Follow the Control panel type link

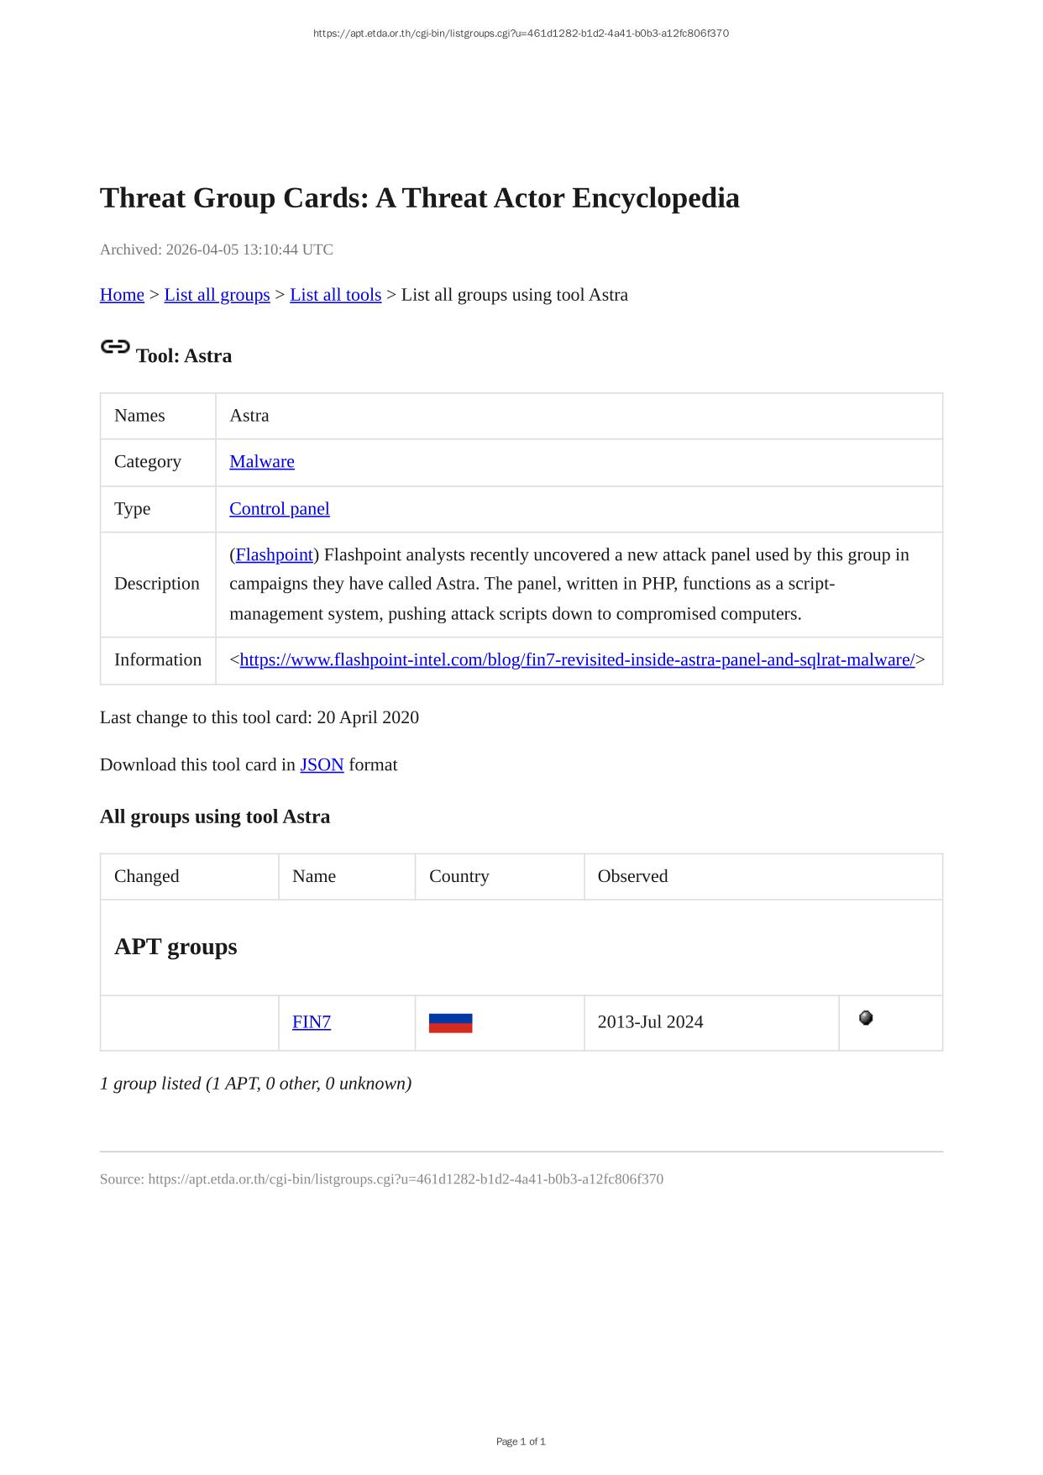(280, 509)
